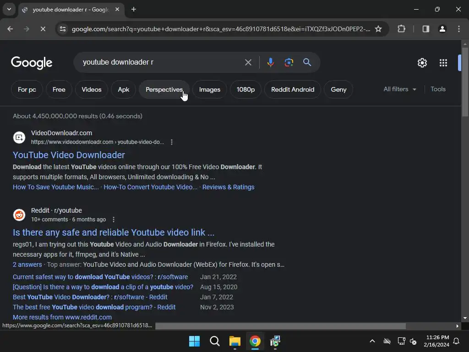Select the Geny filter chip
The image size is (469, 352).
pyautogui.click(x=338, y=89)
